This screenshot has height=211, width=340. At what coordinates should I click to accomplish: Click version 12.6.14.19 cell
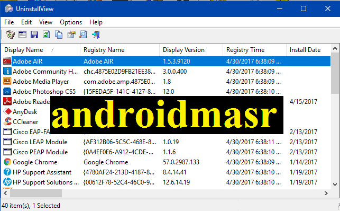pos(176,182)
